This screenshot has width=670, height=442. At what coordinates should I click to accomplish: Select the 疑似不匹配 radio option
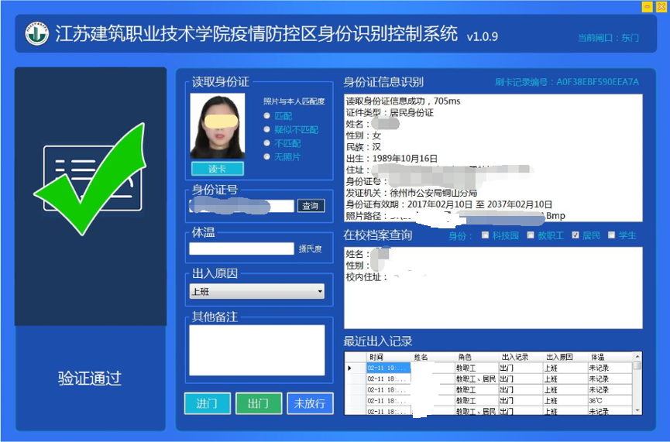(x=267, y=129)
